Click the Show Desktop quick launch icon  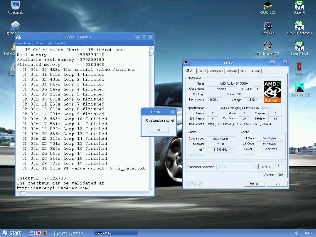click(32, 233)
